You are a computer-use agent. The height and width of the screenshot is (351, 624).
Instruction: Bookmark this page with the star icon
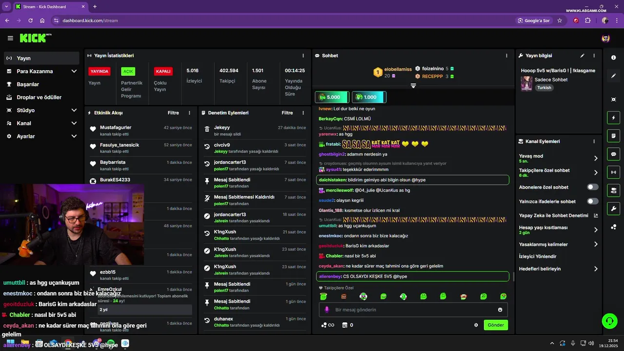pyautogui.click(x=560, y=20)
